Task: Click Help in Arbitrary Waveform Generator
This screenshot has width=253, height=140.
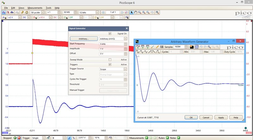Action: [236, 118]
